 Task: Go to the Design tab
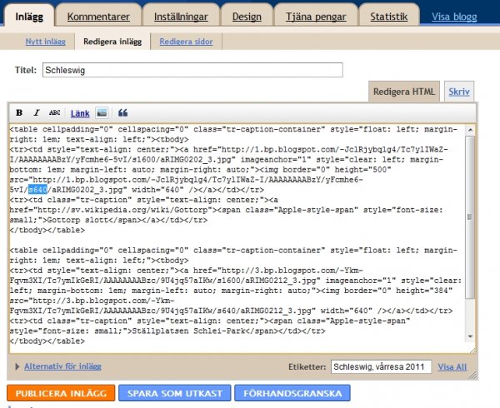(247, 16)
